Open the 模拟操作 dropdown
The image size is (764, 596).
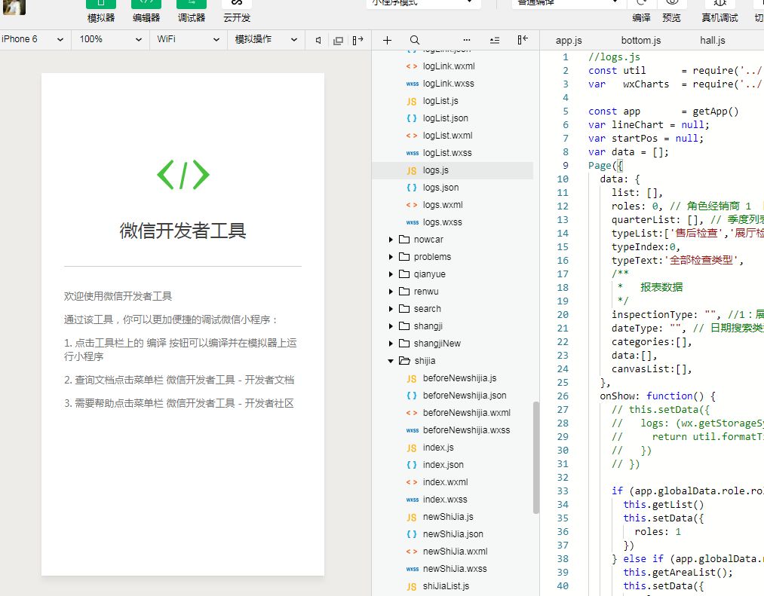[266, 39]
